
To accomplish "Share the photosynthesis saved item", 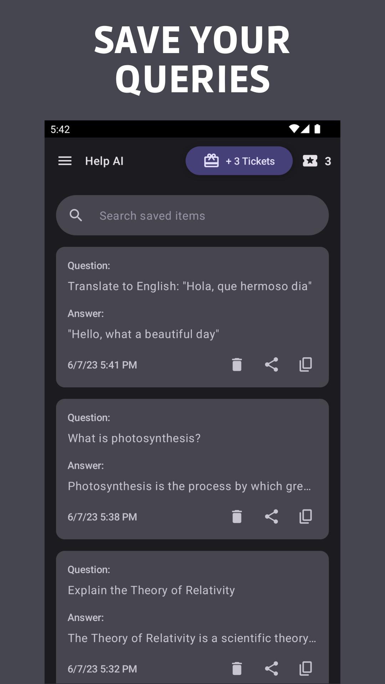I will point(271,517).
